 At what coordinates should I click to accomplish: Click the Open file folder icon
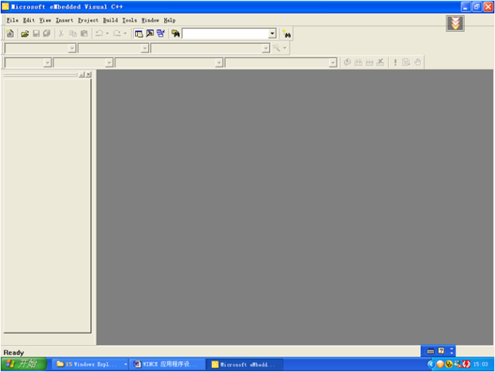pos(25,33)
